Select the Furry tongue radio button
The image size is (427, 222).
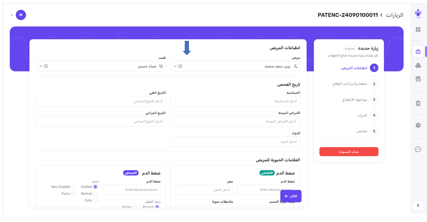(73, 194)
